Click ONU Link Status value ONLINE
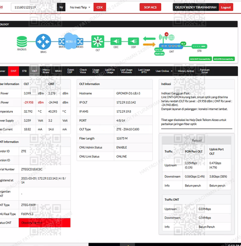241x246 pixels. pyautogui.click(x=121, y=156)
